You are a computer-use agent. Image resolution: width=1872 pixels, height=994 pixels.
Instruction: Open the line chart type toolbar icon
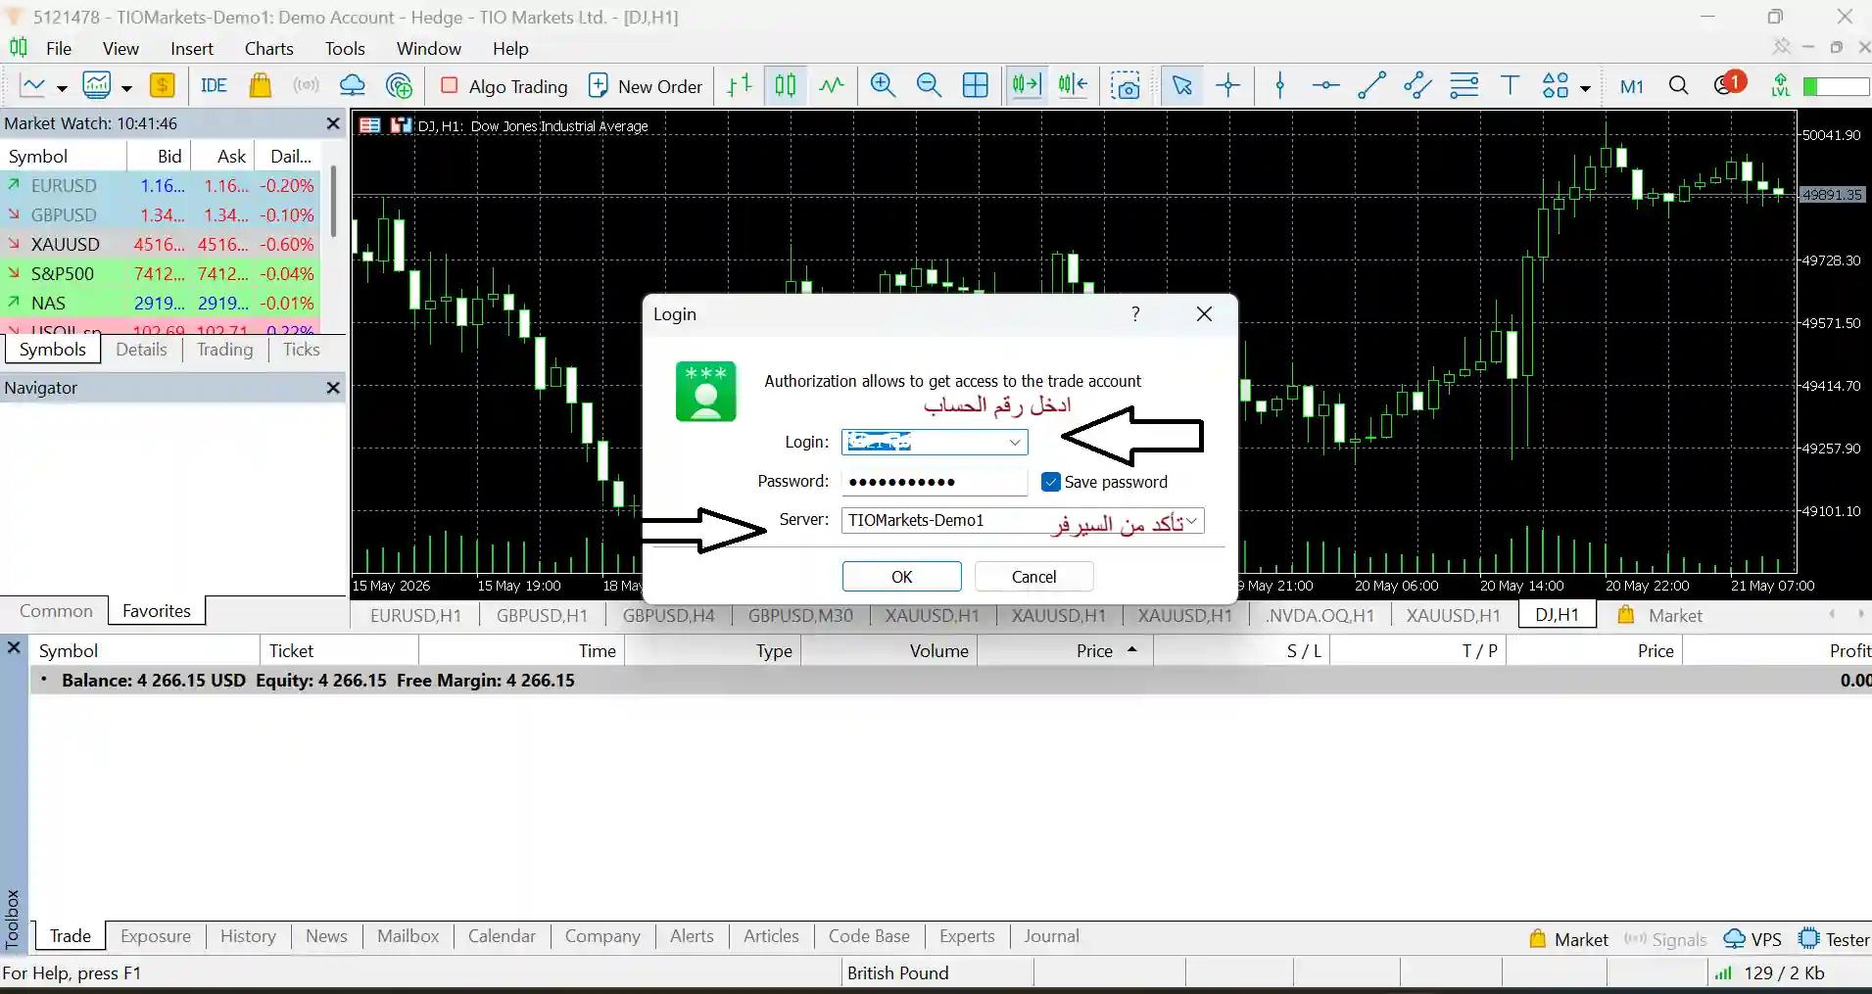[33, 86]
